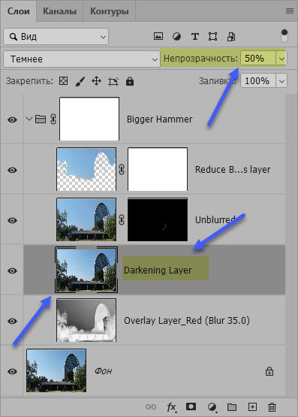
Task: Select Reduce B...s layer white mask
Action: (x=158, y=169)
